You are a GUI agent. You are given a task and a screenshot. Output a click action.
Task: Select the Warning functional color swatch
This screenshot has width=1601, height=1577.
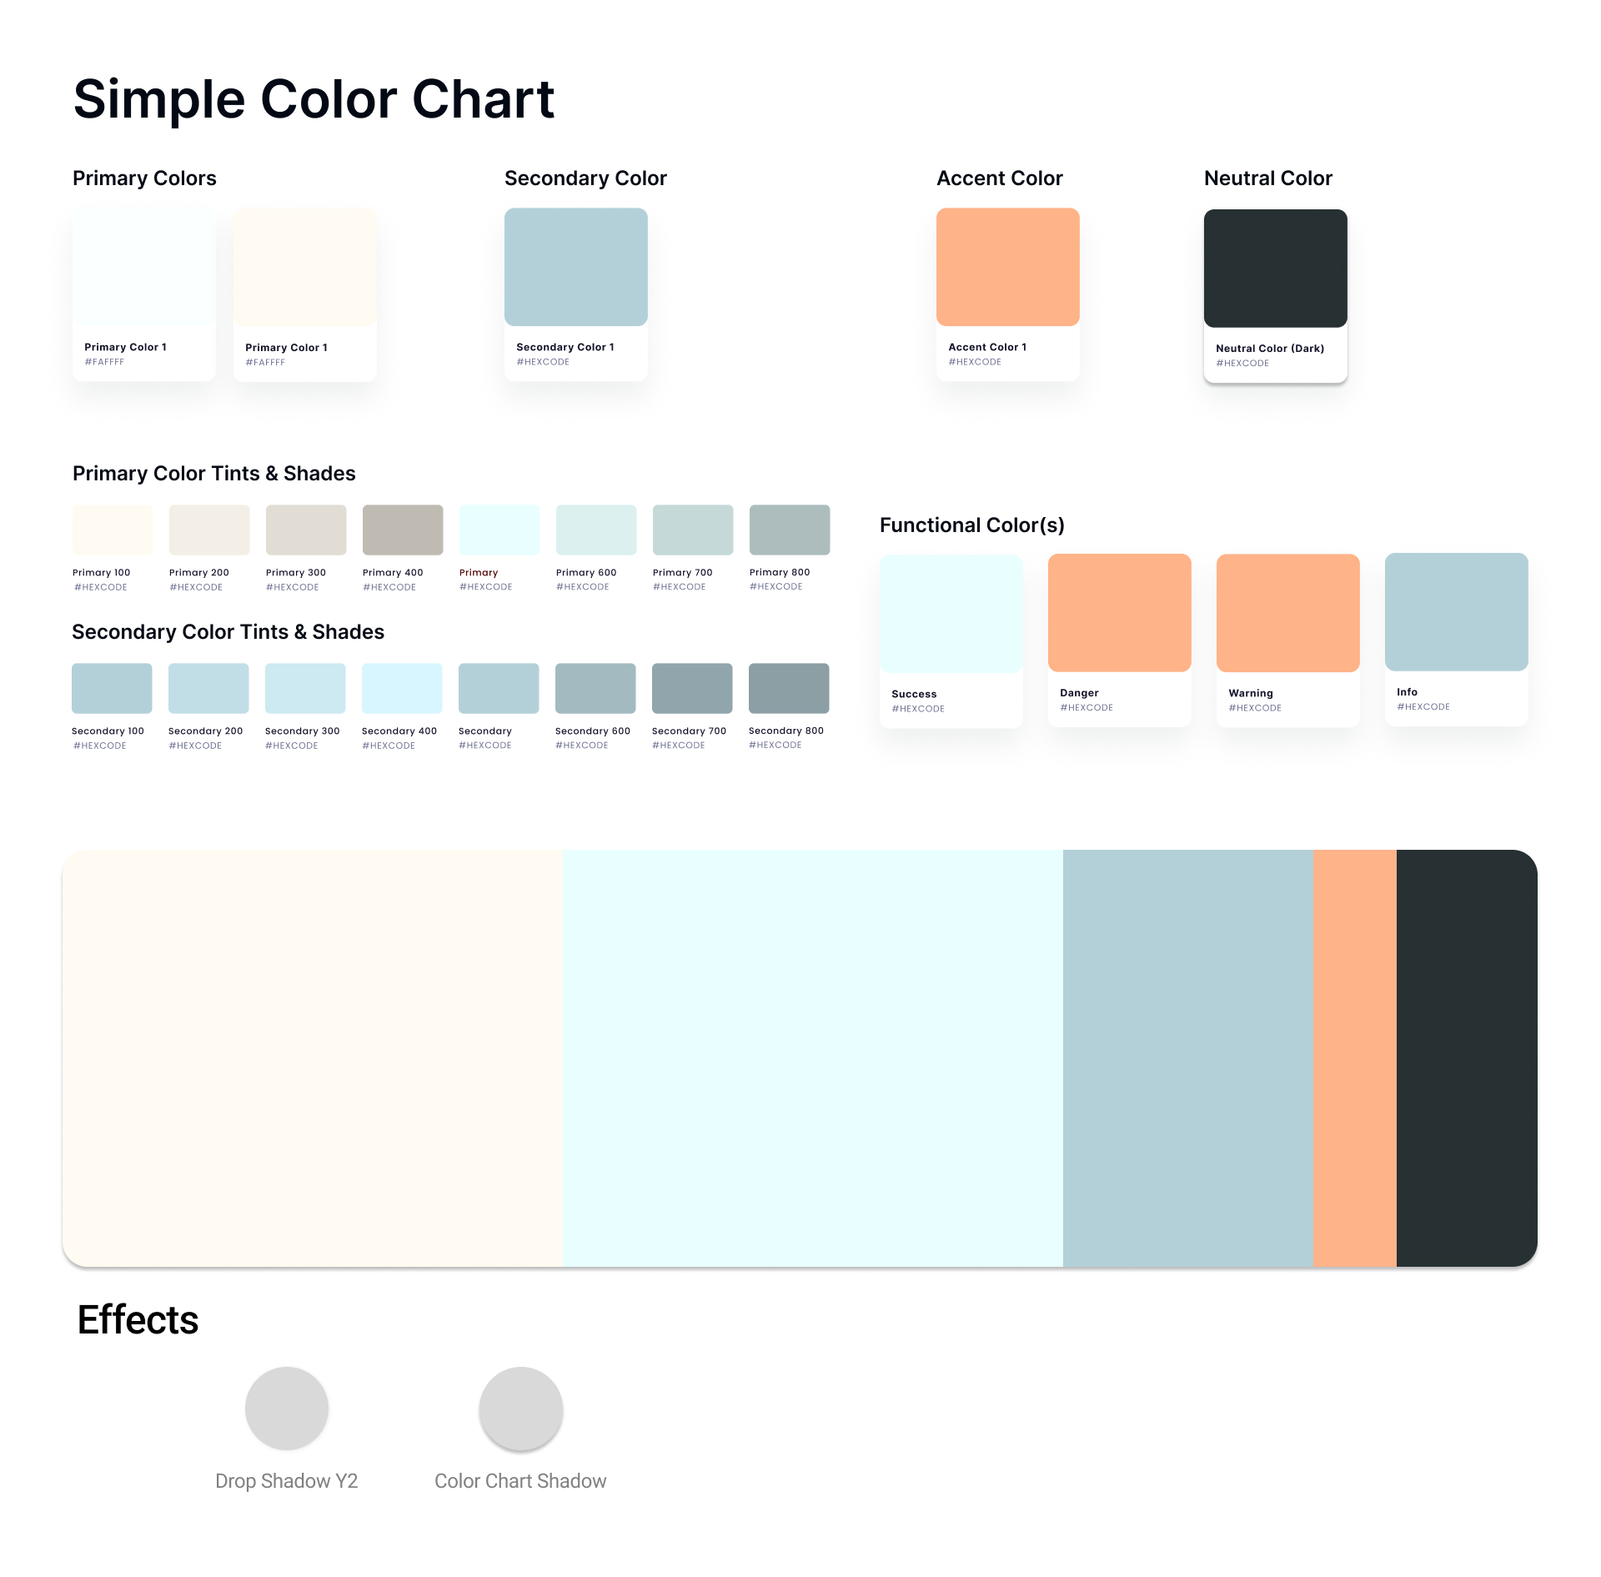pyautogui.click(x=1287, y=613)
